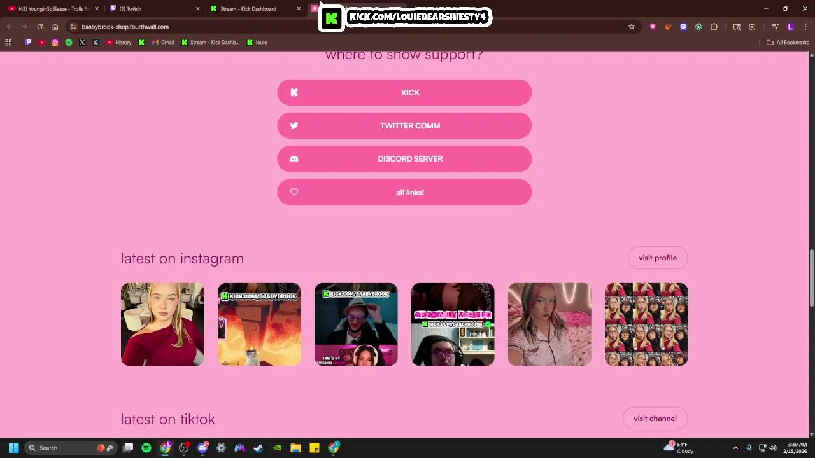Viewport: 815px width, 458px height.
Task: Open the TWITTER COMM link button
Action: (x=404, y=125)
